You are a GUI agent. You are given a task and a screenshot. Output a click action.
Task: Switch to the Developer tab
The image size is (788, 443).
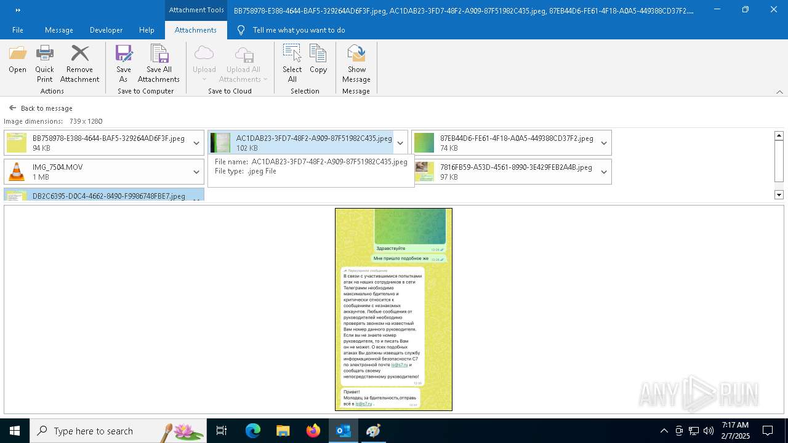pos(106,30)
